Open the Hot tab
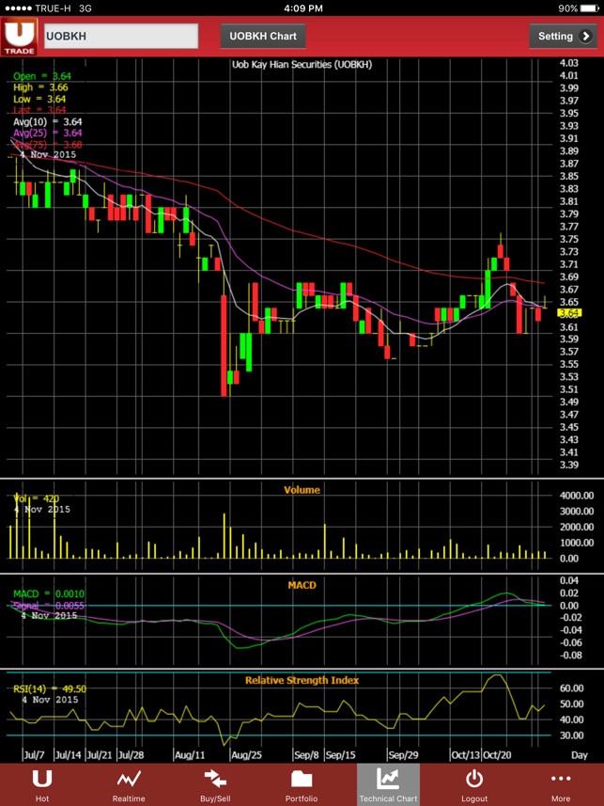 [42, 785]
